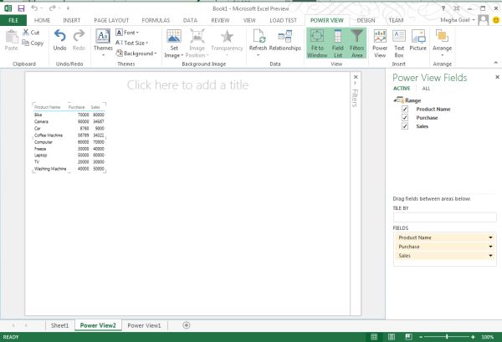Switch to Page Layout view in status bar

392,336
